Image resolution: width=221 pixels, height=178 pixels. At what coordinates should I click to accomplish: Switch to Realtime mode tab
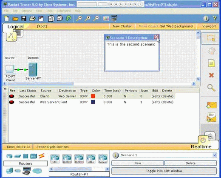point(201,146)
